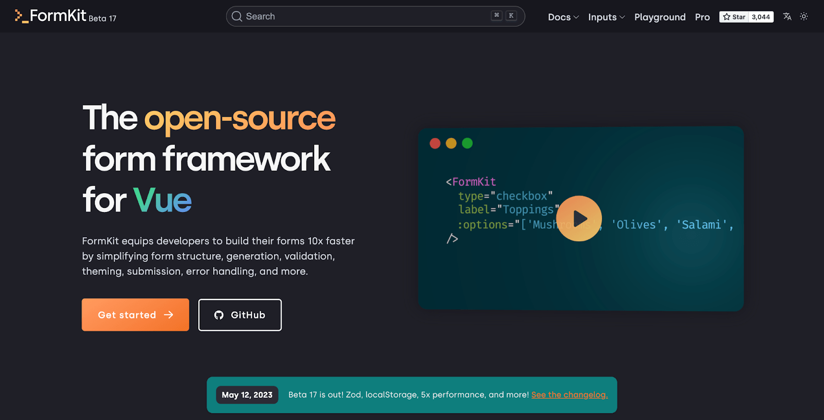Image resolution: width=824 pixels, height=420 pixels.
Task: Expand the Docs dropdown menu
Action: coord(563,17)
